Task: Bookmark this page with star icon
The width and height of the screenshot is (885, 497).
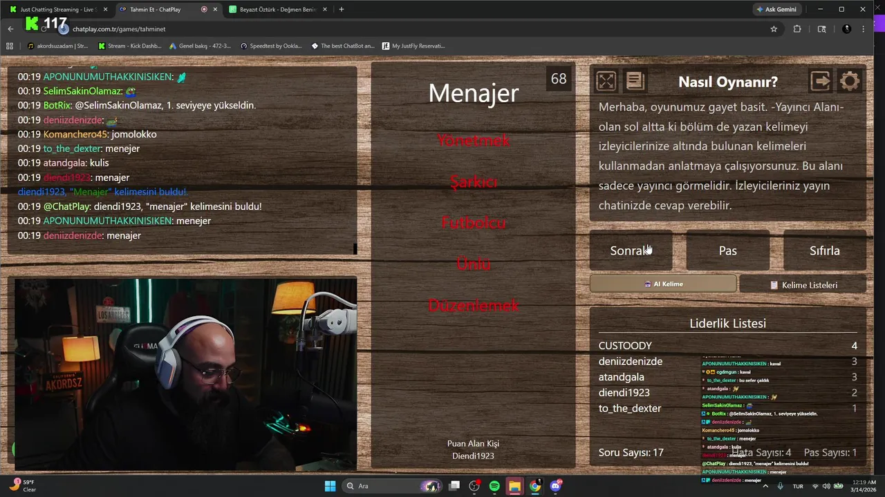Action: (x=774, y=29)
